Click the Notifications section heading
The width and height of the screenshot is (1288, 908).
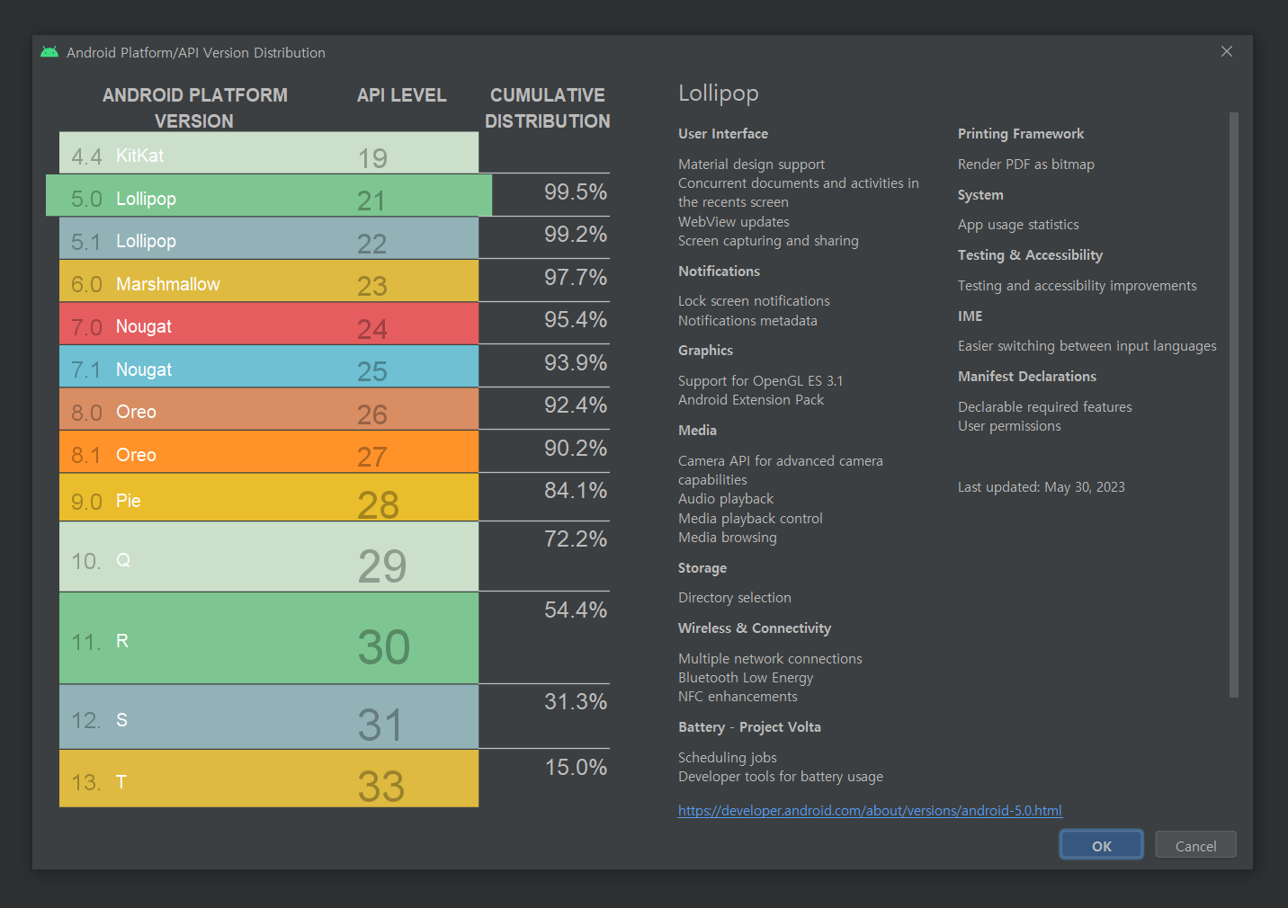click(719, 272)
